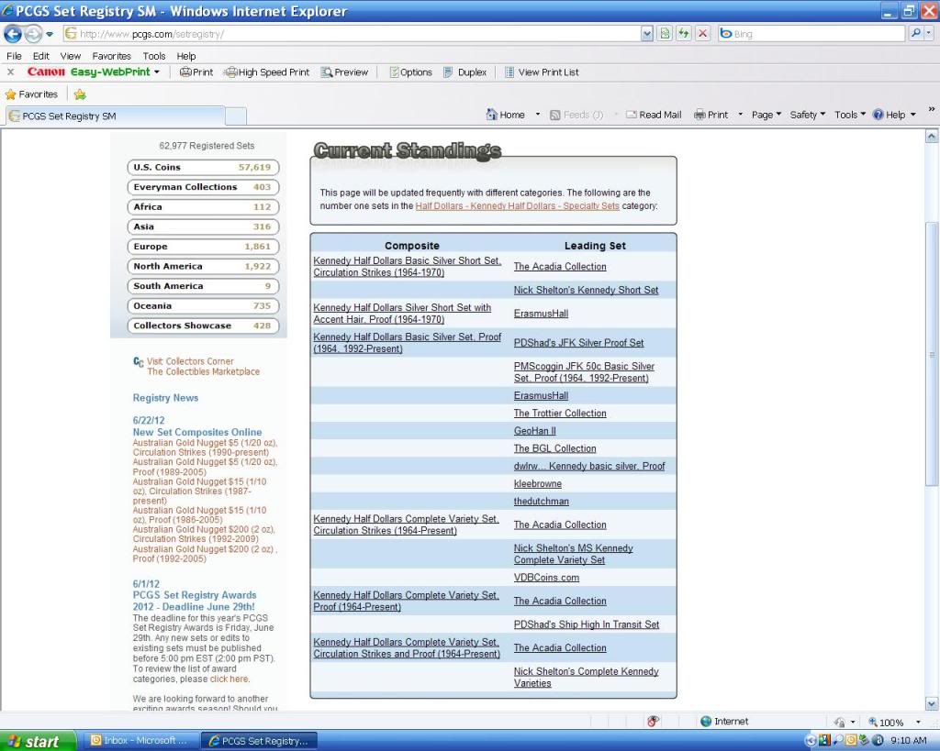This screenshot has height=751, width=940.
Task: Click the address bar URL field
Action: pyautogui.click(x=352, y=34)
